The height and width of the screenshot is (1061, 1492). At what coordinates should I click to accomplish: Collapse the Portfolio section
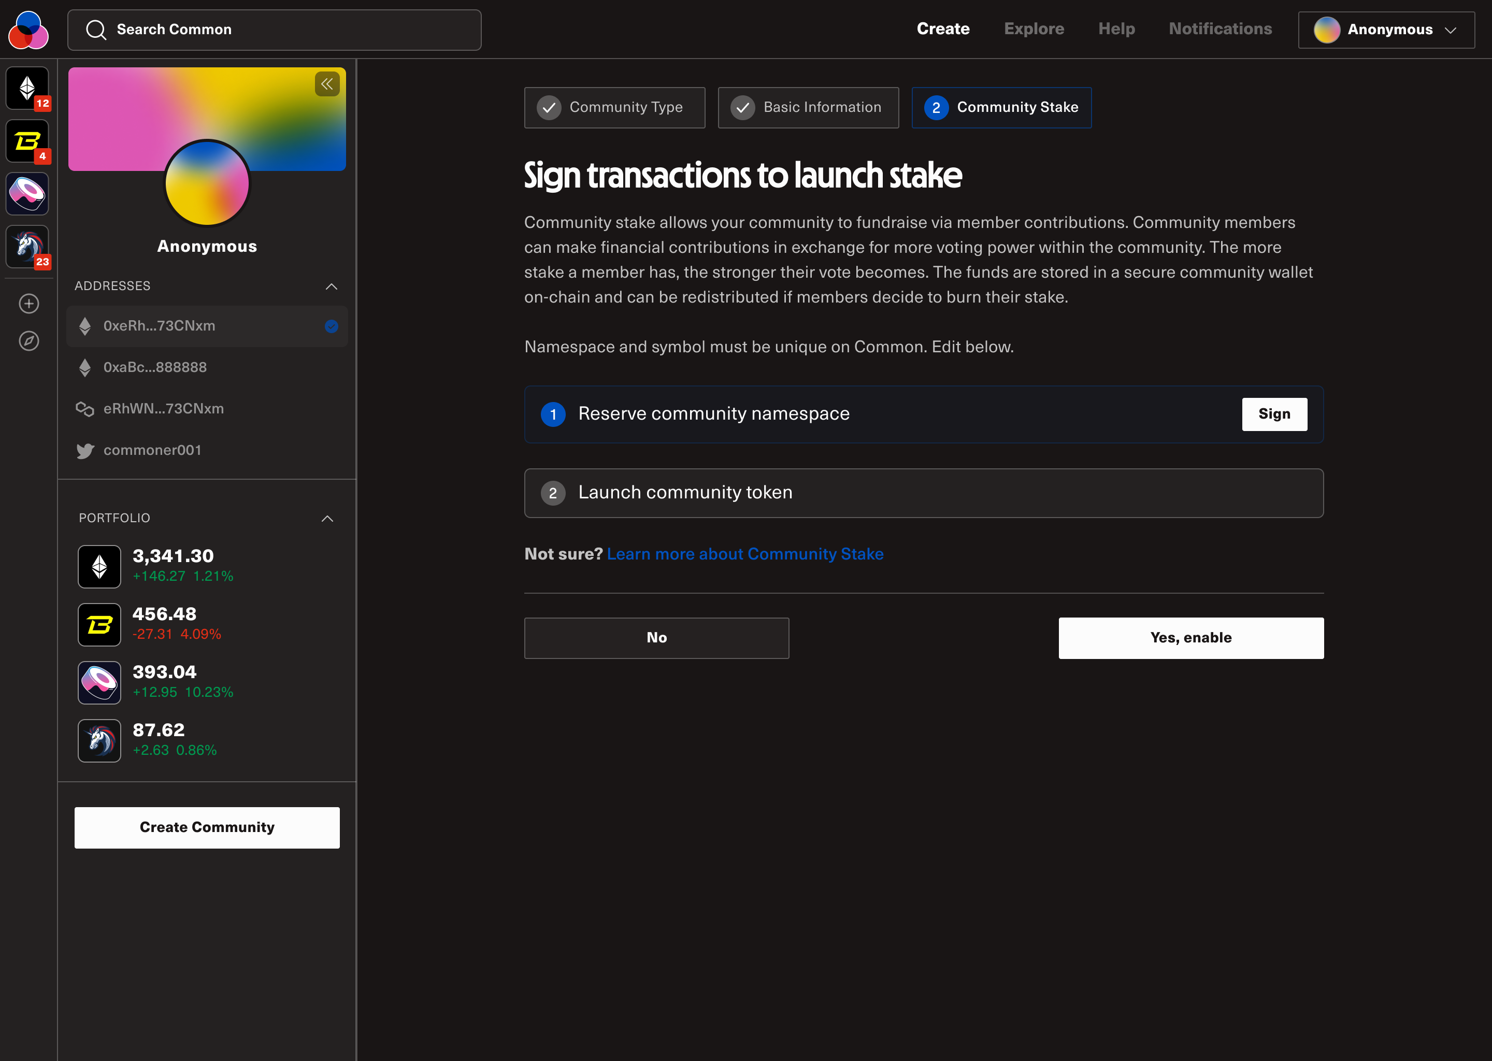pyautogui.click(x=327, y=518)
